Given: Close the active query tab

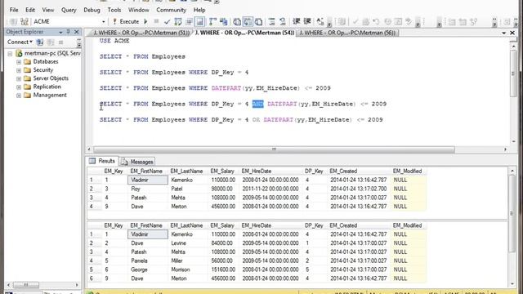Looking at the screenshot, I should point(512,33).
